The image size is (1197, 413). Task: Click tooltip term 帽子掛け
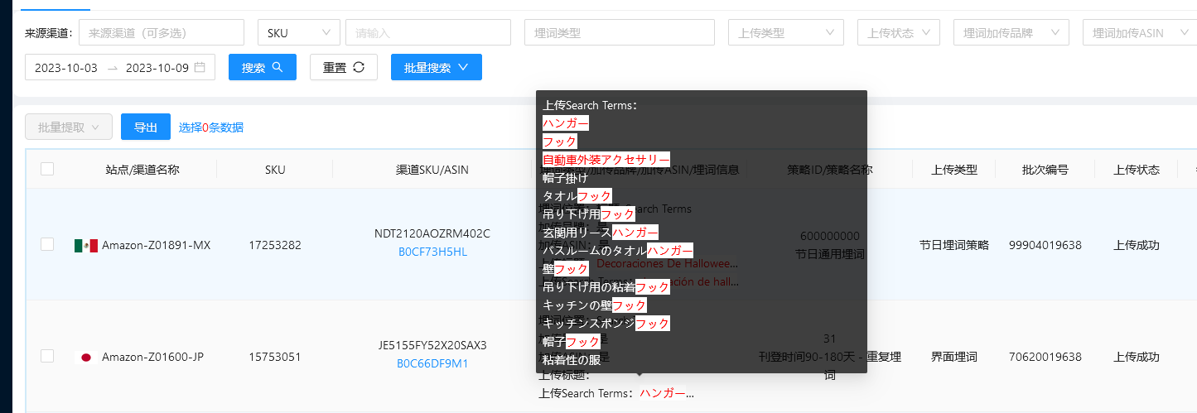point(565,177)
